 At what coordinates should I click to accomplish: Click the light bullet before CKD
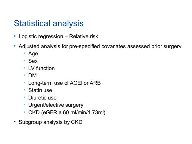24,112
